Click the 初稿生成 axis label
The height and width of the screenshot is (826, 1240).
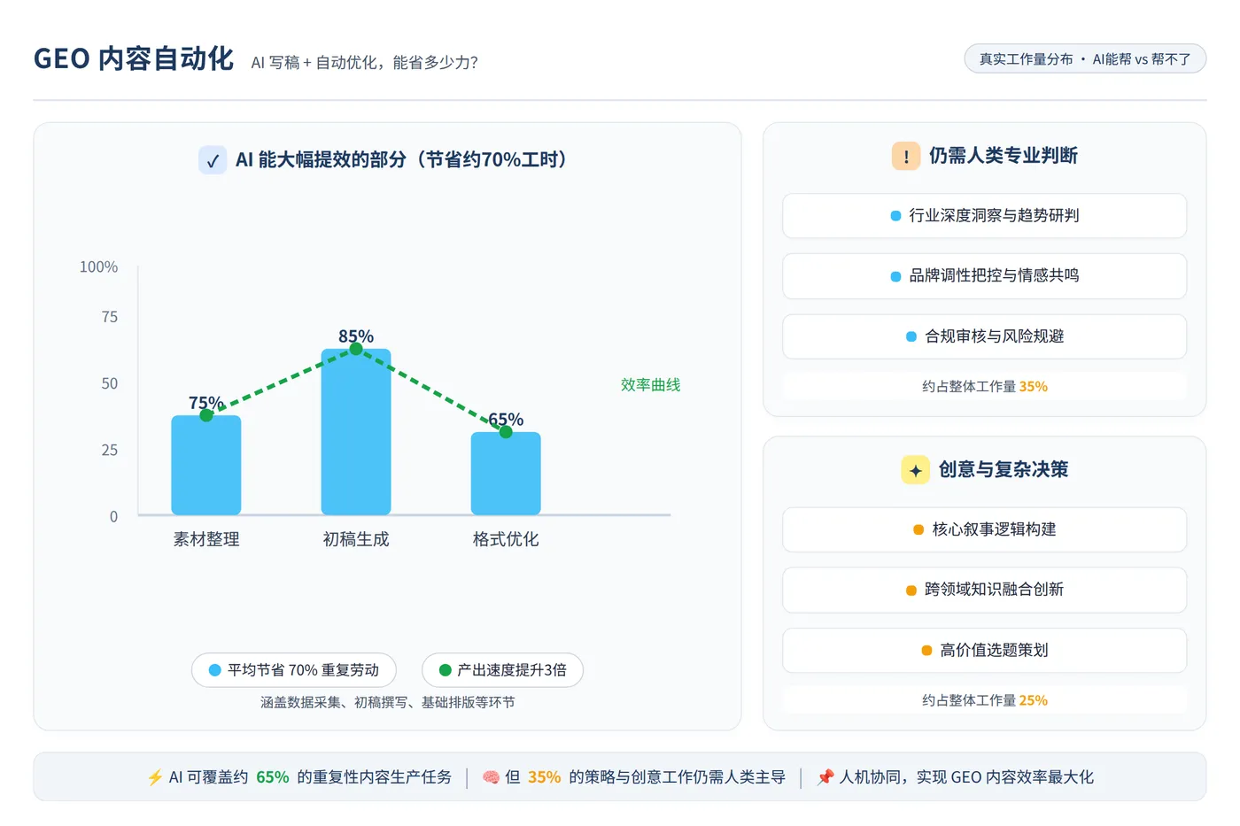(x=356, y=539)
